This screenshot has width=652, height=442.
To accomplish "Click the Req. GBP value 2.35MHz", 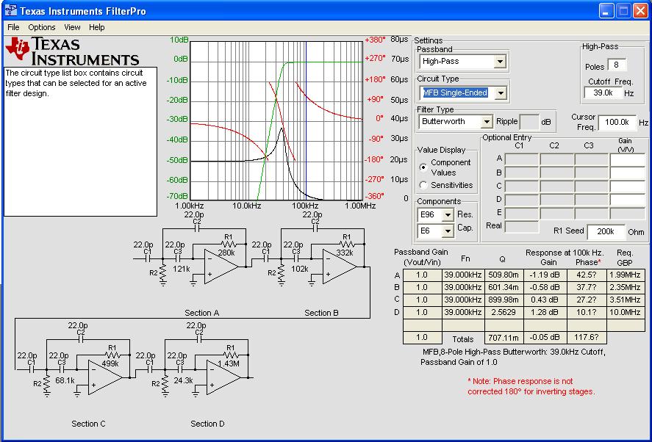I will pos(626,288).
